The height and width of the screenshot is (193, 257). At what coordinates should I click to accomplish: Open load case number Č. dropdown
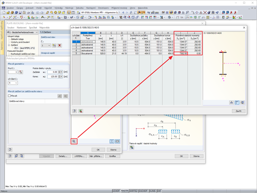[x=49, y=45]
